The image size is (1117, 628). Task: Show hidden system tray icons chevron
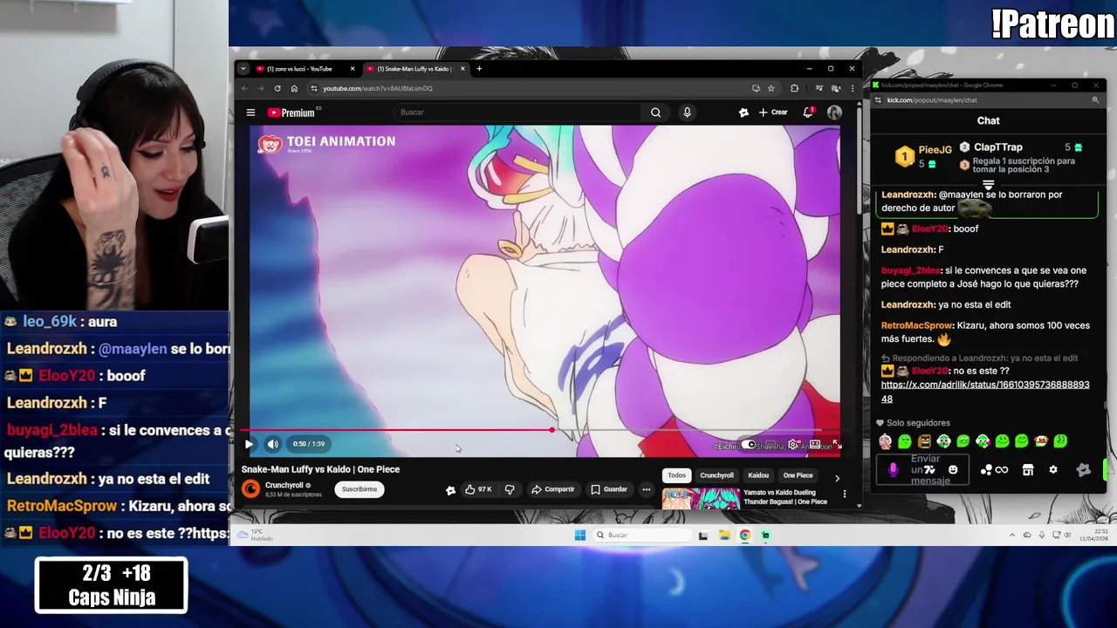(1012, 535)
